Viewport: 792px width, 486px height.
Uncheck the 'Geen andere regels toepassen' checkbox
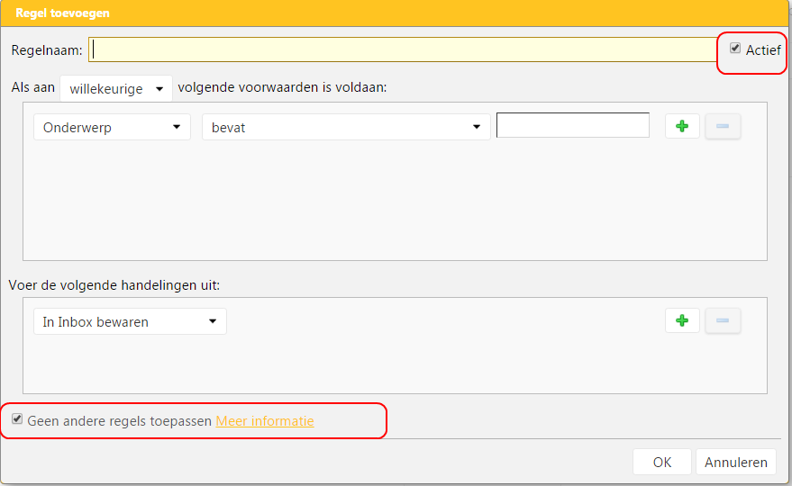(x=17, y=419)
